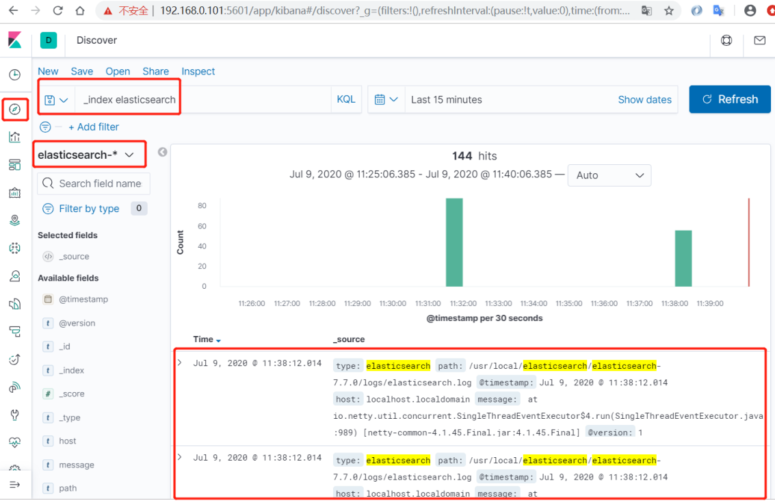The width and height of the screenshot is (775, 503).
Task: Select the _type available field
Action: click(69, 417)
